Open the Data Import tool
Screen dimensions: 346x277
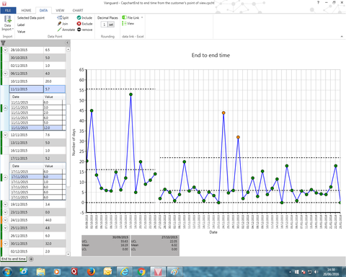(x=7, y=23)
